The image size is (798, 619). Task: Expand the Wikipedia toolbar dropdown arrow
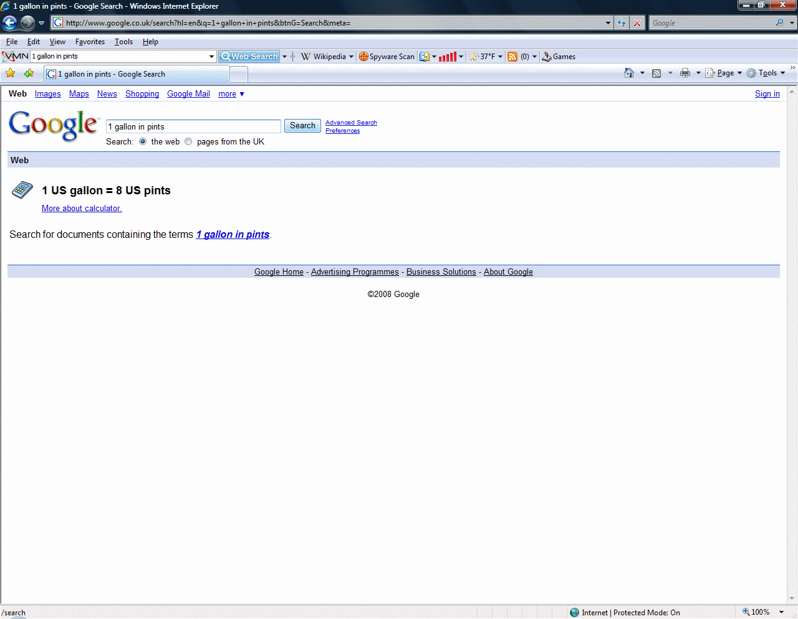coord(351,57)
